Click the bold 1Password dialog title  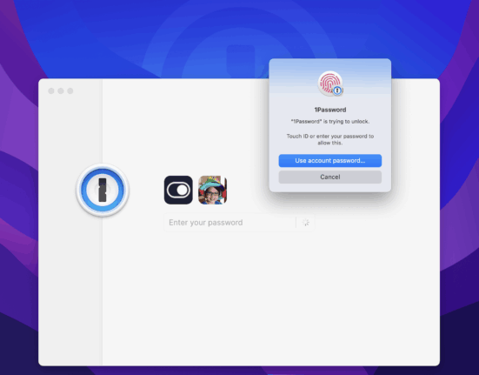point(330,110)
